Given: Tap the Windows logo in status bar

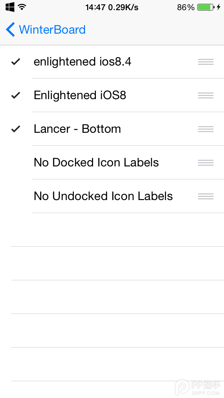Looking at the screenshot, I should [x=10, y=7].
